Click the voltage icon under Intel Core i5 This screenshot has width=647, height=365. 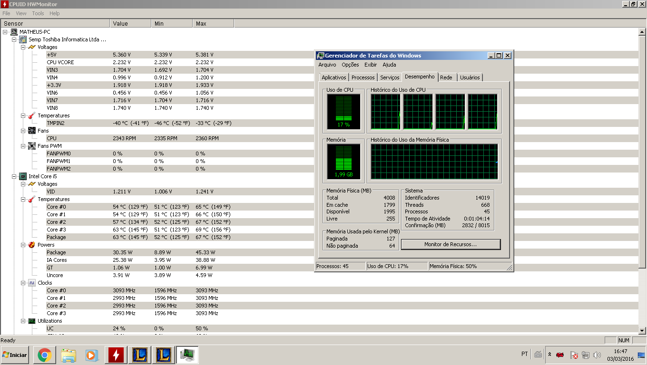(x=32, y=184)
